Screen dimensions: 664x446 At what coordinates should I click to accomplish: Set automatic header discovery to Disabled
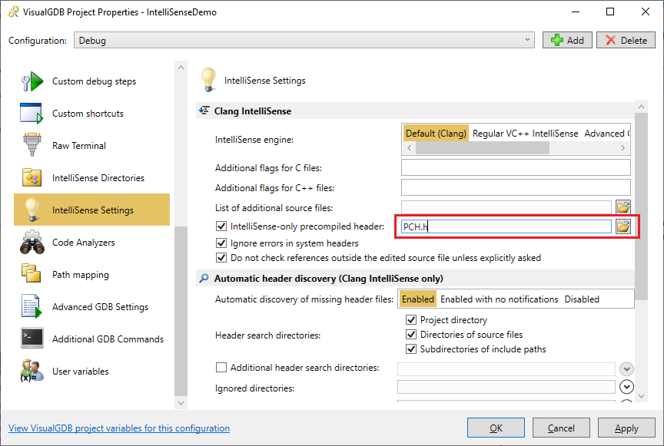click(582, 299)
